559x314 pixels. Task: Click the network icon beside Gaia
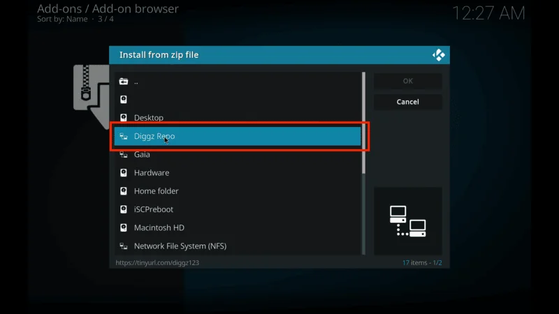click(x=124, y=155)
